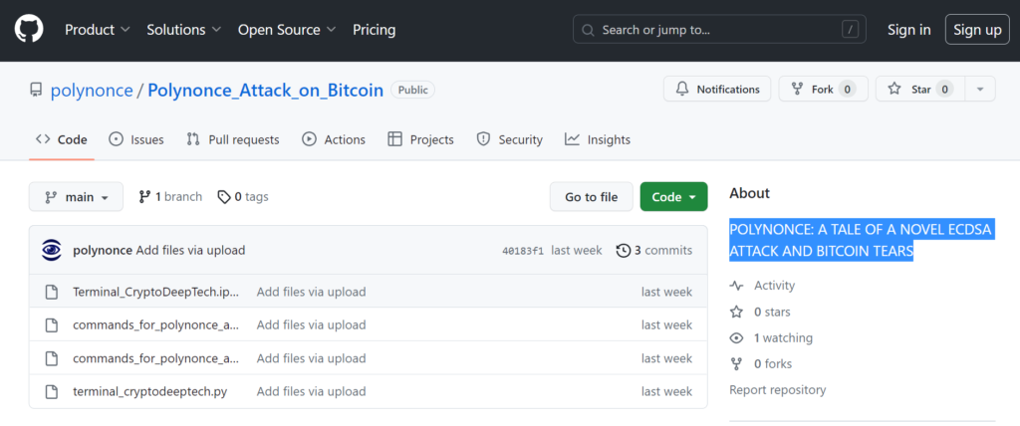Click the file icon next to terminal_cryptodeeptech.py
The width and height of the screenshot is (1020, 426).
tap(52, 391)
